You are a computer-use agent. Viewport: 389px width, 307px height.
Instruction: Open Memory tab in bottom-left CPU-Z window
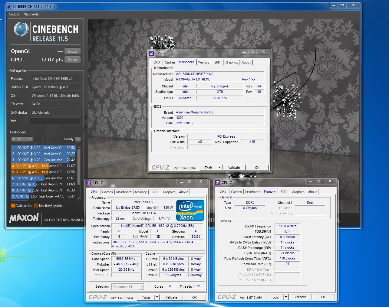[x=141, y=192]
